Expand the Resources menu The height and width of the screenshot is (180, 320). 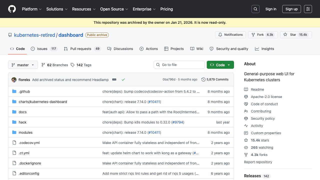[84, 9]
